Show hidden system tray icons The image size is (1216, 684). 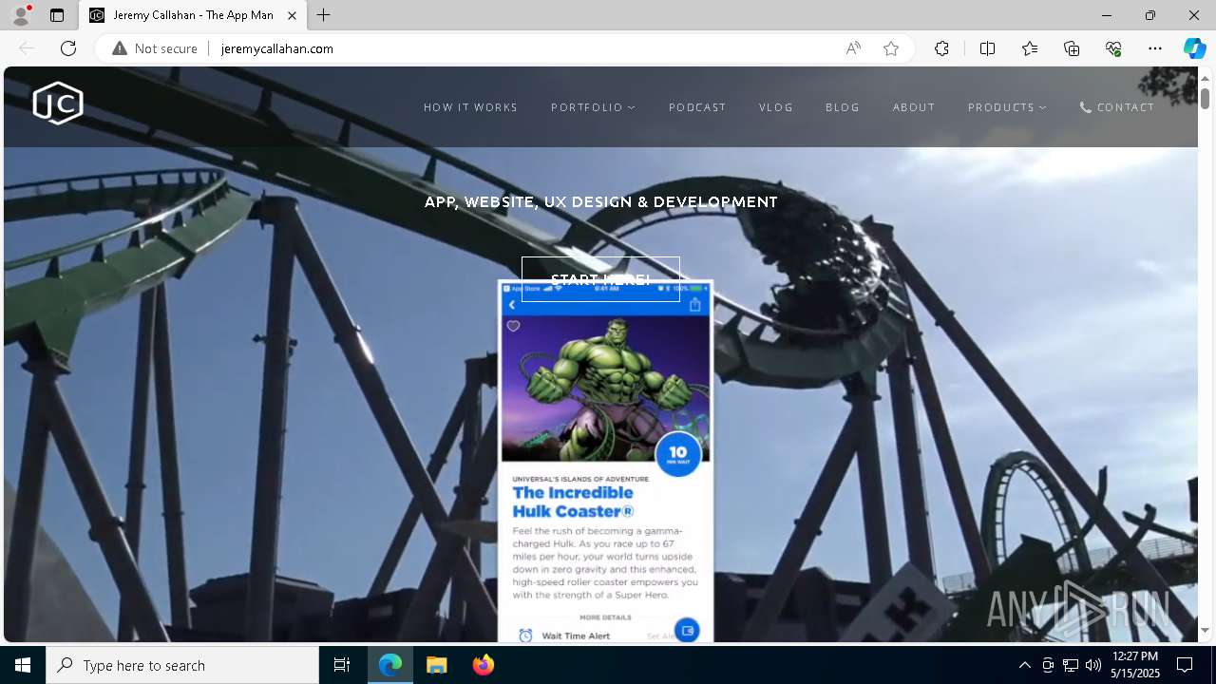[x=1024, y=665]
